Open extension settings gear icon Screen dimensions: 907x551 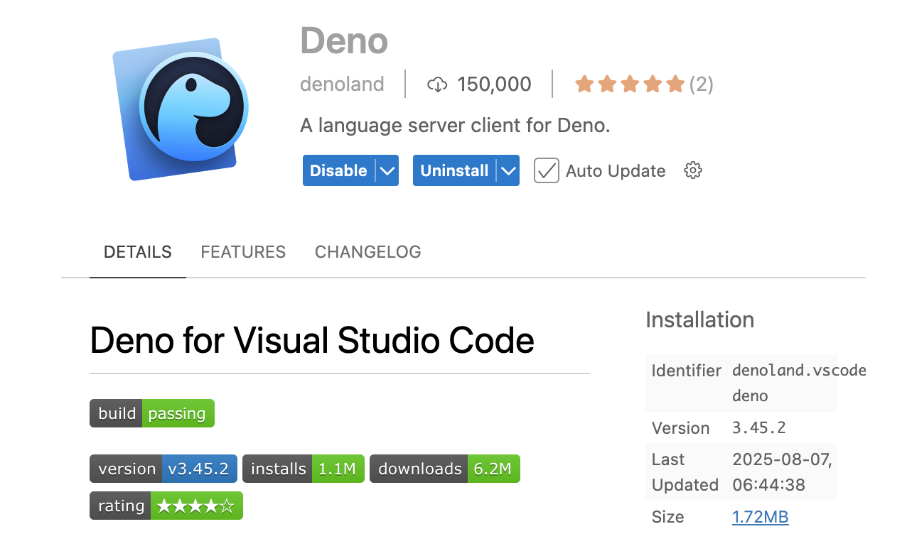(x=692, y=170)
